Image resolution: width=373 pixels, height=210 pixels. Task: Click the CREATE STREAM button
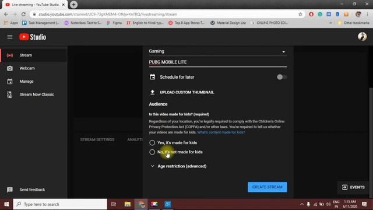click(x=267, y=187)
